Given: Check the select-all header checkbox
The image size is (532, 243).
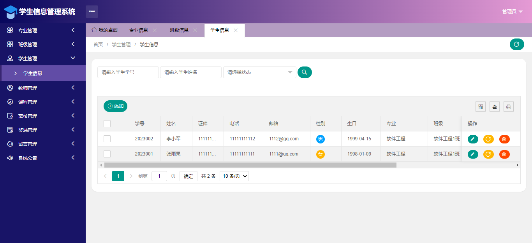Looking at the screenshot, I should (107, 124).
